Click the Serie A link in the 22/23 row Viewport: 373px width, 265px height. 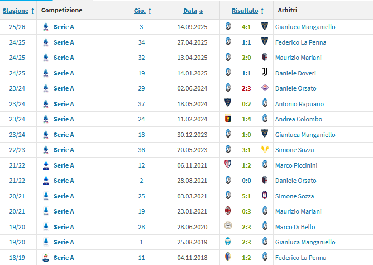(x=64, y=150)
